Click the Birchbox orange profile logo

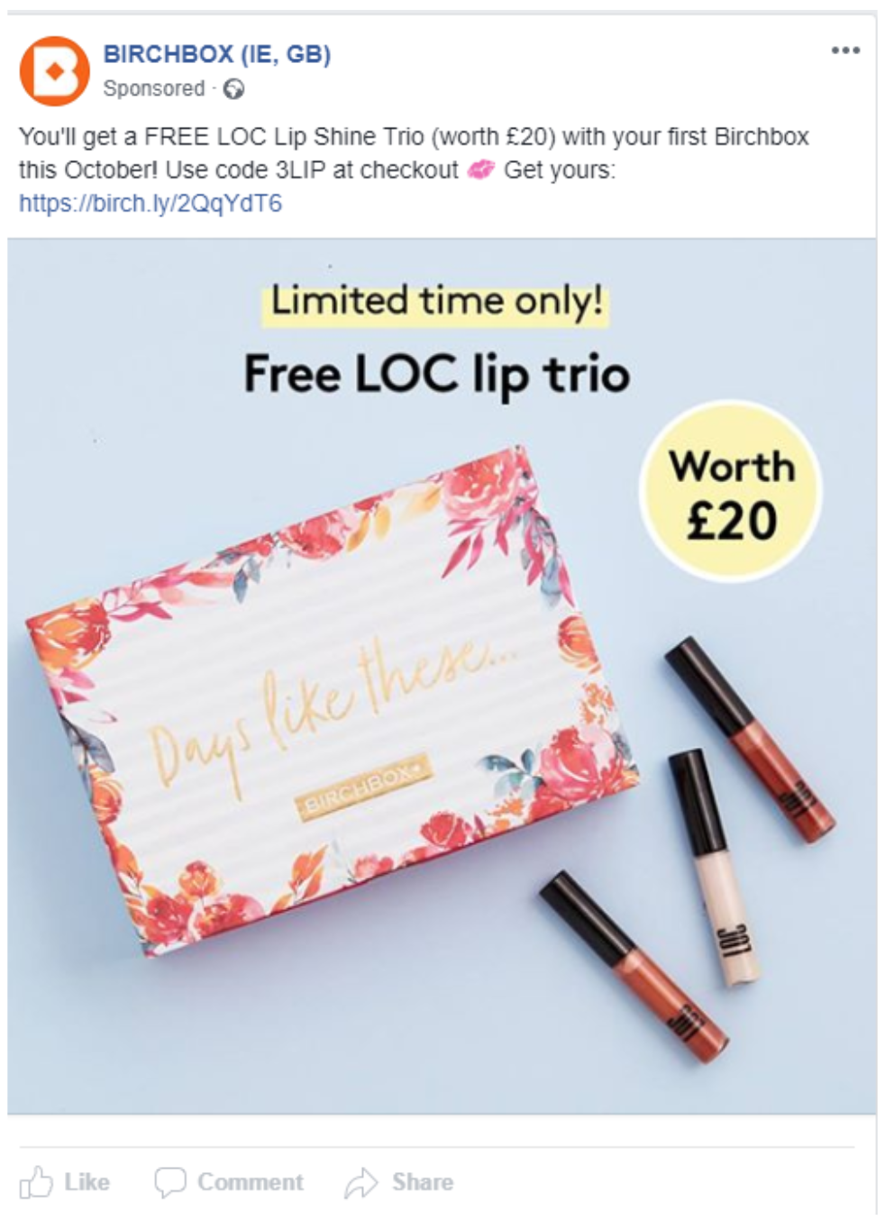coord(55,71)
